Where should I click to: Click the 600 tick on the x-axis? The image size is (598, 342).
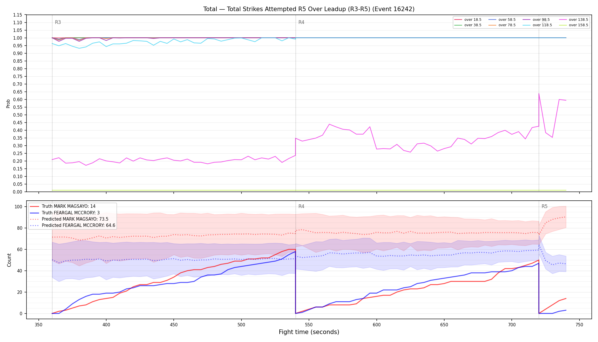click(376, 325)
